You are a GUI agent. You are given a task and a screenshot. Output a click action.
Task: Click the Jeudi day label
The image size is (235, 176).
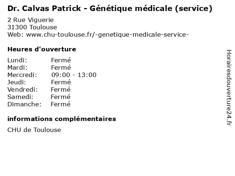pyautogui.click(x=17, y=82)
